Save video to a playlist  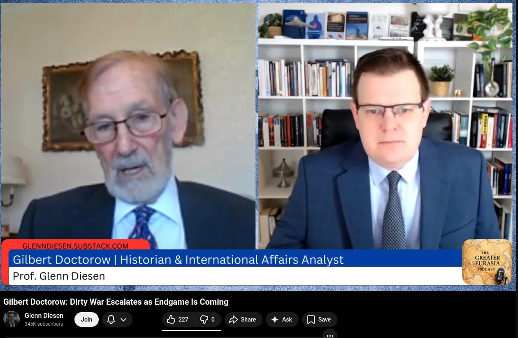click(x=319, y=319)
